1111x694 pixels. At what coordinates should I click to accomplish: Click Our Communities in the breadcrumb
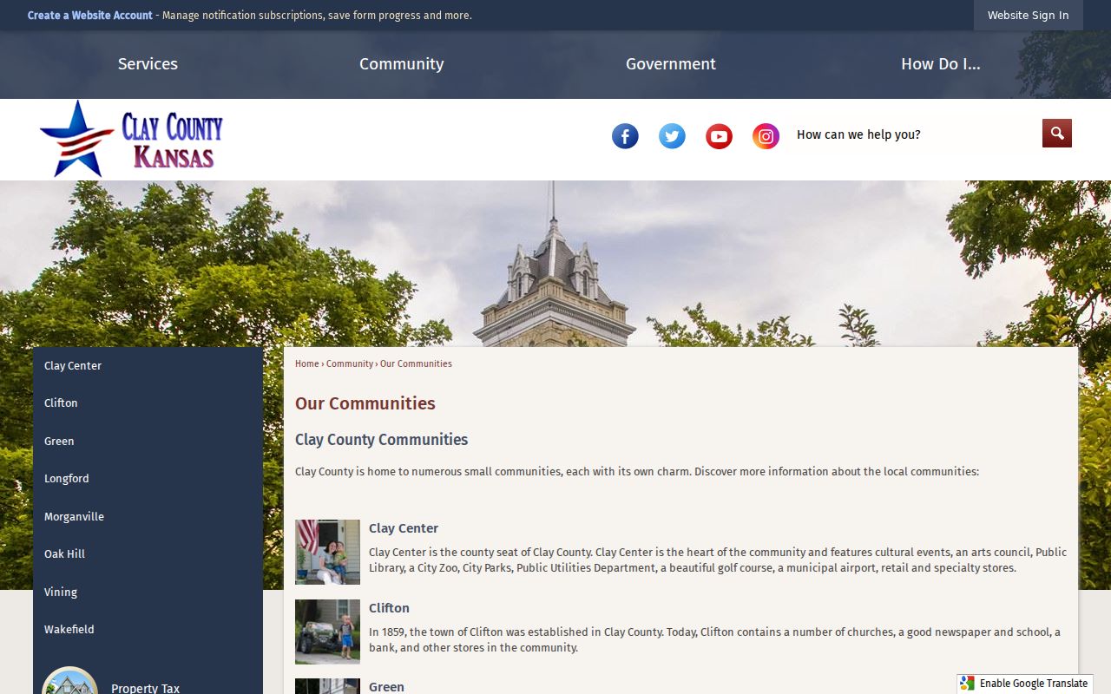[x=416, y=364]
